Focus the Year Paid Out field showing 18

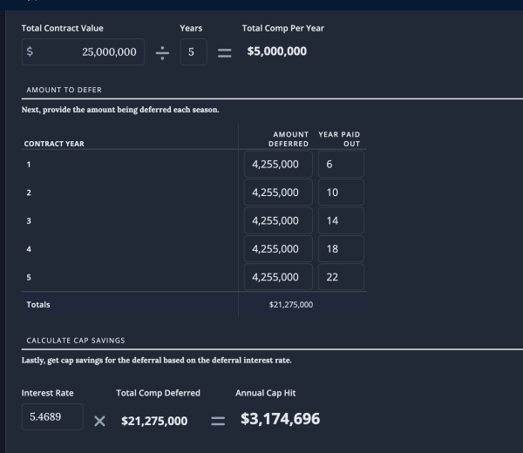pyautogui.click(x=341, y=248)
